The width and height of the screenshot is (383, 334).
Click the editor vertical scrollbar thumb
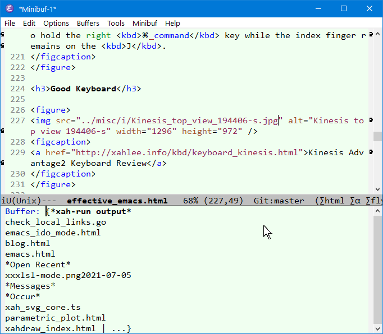[x=377, y=136]
